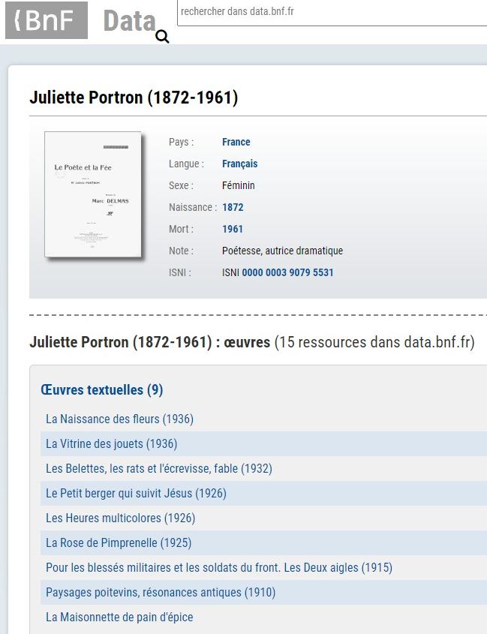Open Paysages poitevins, résonances antiques (1910)
The width and height of the screenshot is (487, 634).
pos(161,592)
